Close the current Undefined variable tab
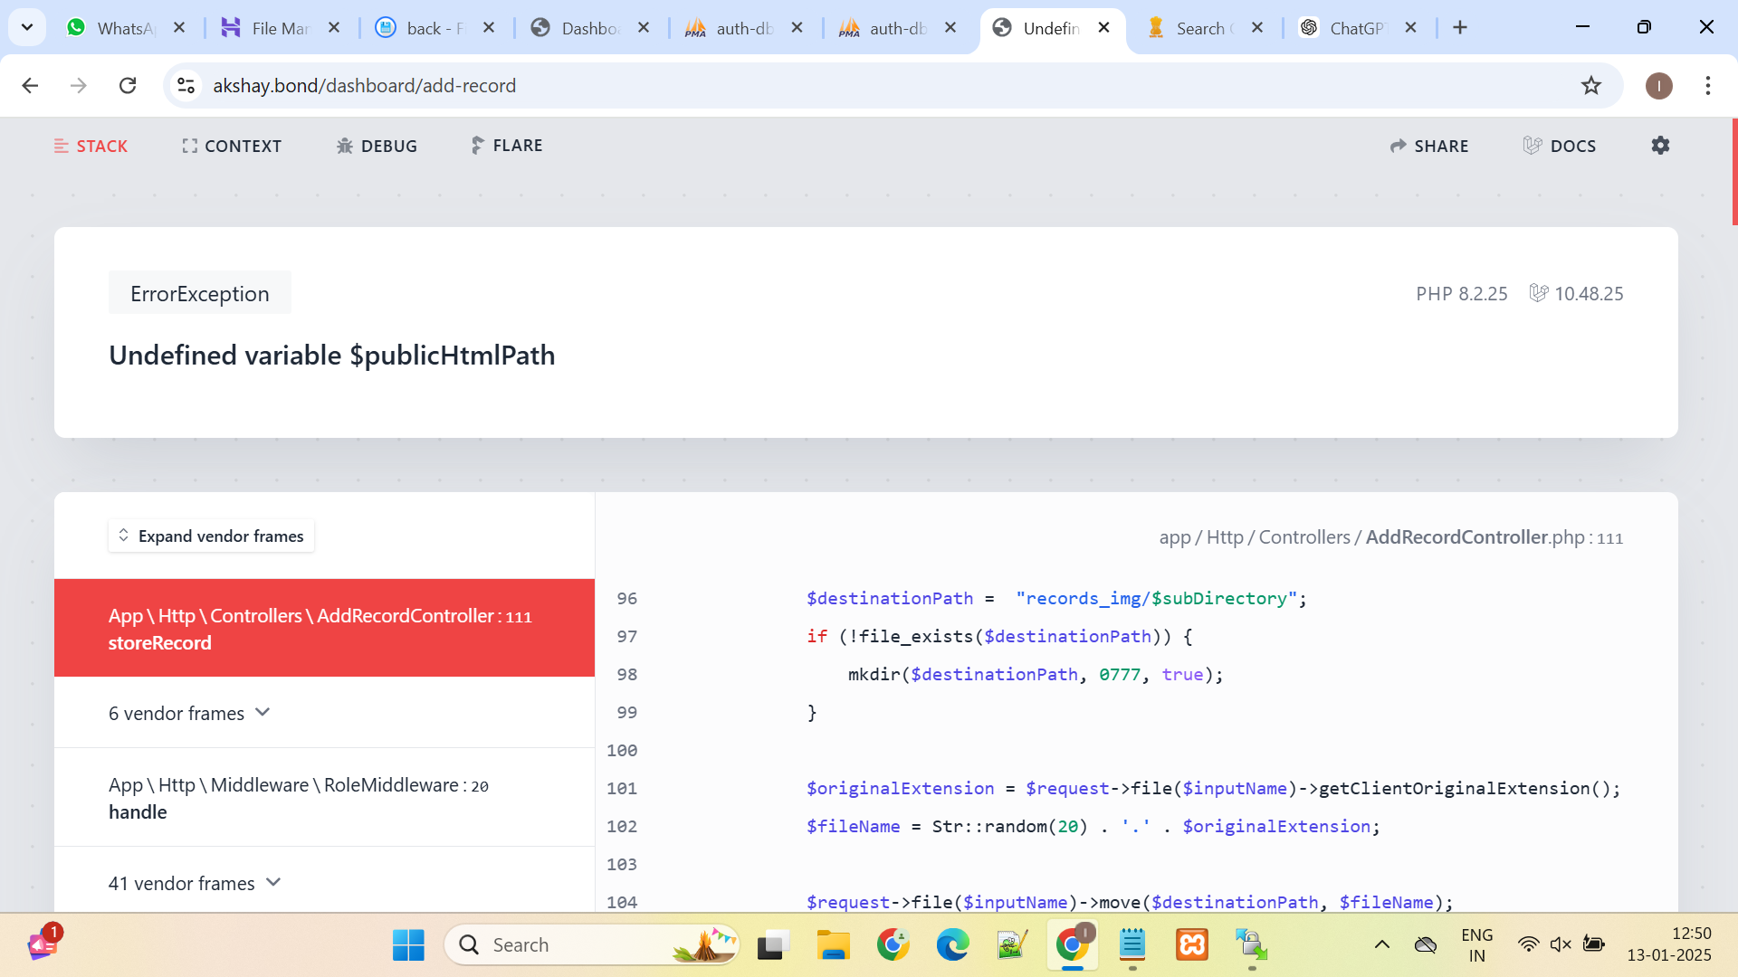Image resolution: width=1738 pixels, height=977 pixels. click(x=1103, y=28)
